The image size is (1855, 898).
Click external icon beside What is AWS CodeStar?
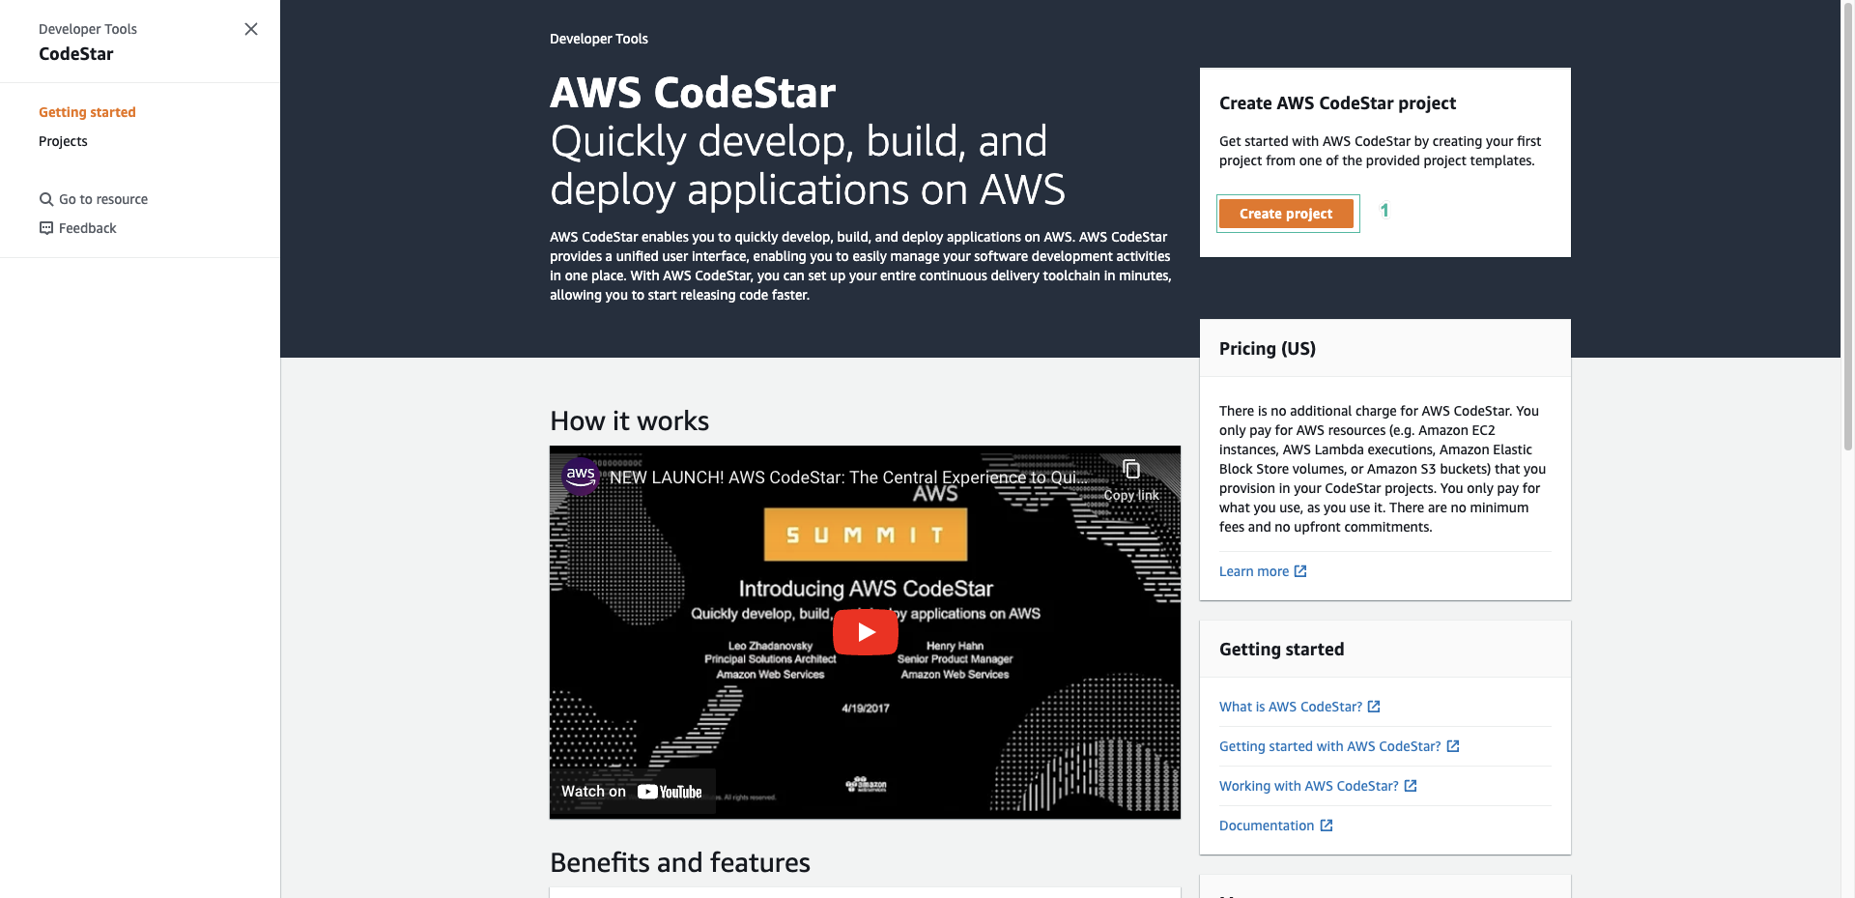tap(1374, 707)
